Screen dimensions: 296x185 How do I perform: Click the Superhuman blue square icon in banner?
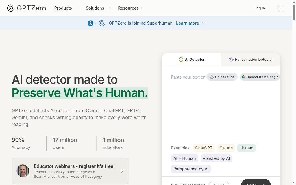(x=90, y=23)
